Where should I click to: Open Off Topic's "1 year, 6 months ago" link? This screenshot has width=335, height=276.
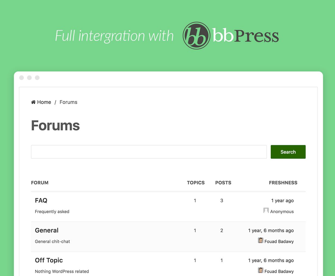(x=271, y=261)
